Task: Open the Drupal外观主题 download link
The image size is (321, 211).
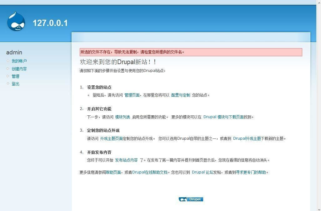Action: click(x=247, y=138)
